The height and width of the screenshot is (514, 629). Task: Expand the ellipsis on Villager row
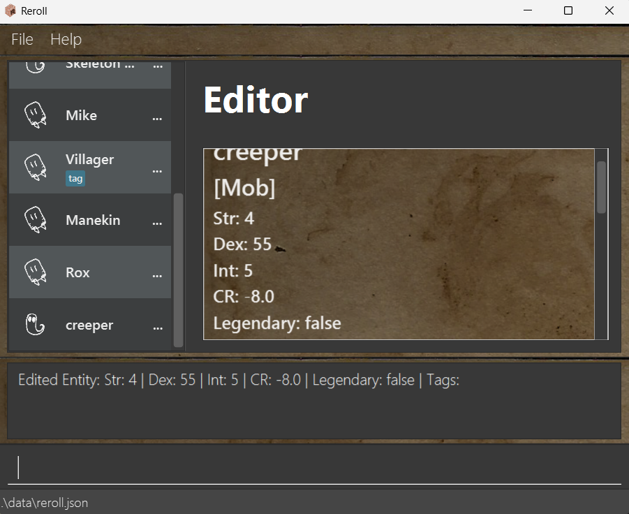click(157, 171)
